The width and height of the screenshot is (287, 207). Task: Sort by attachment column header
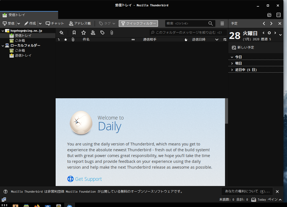(73, 39)
